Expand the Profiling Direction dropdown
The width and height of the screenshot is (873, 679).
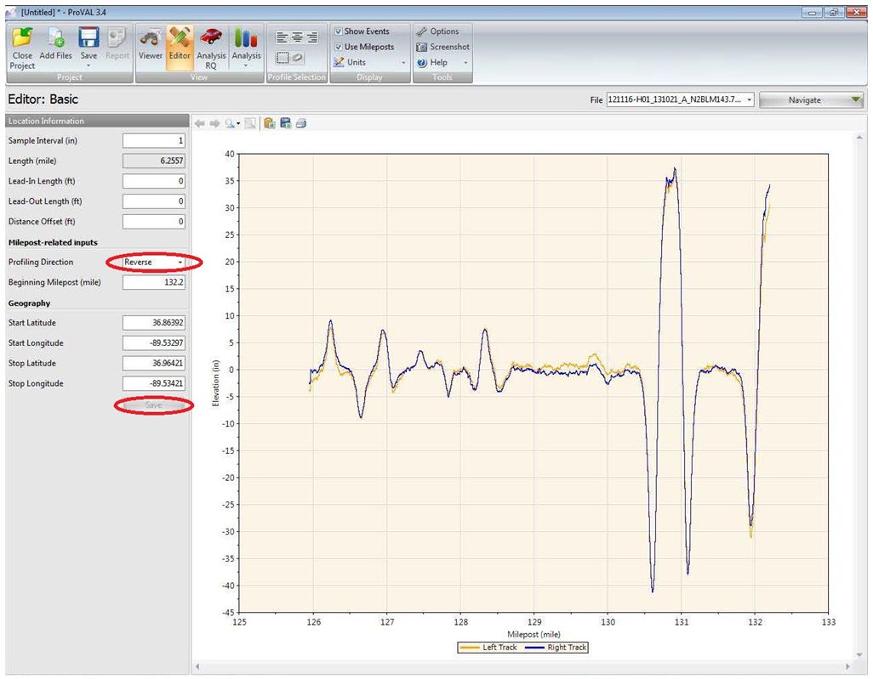(154, 262)
